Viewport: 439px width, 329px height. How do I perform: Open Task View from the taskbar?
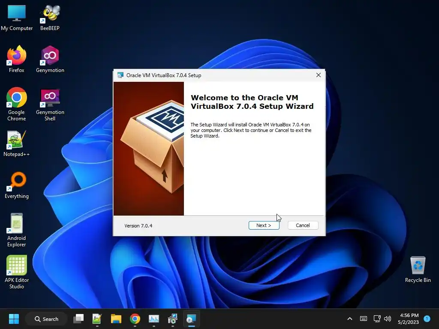[x=78, y=319]
